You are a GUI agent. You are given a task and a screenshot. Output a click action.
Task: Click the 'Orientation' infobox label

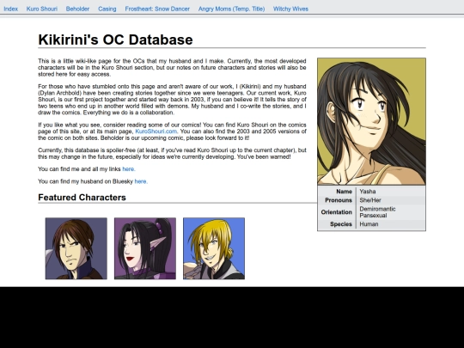click(x=337, y=212)
